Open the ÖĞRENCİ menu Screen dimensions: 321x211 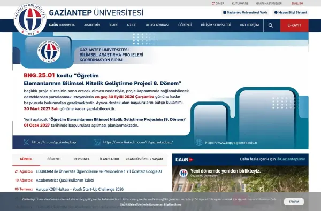point(185,25)
